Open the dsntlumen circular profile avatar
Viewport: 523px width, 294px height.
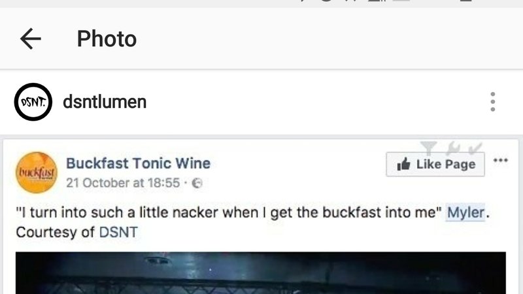[x=33, y=102]
